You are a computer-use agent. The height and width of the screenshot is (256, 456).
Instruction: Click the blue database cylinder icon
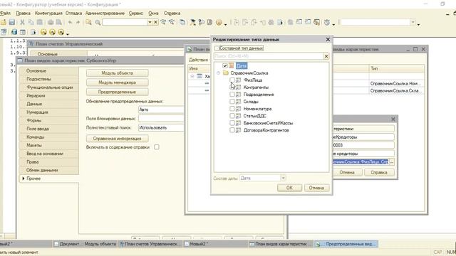[x=14, y=32]
